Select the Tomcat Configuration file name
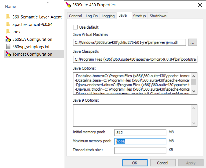Image resolution: width=206 pixels, height=168 pixels. (x=32, y=54)
